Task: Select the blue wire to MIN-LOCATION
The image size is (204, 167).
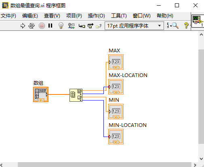Action: 103,118
